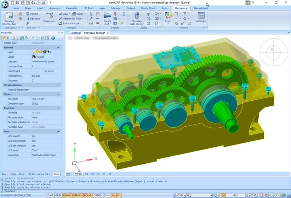Toggle GRID display in status bar
This screenshot has height=198, width=291.
(x=58, y=195)
